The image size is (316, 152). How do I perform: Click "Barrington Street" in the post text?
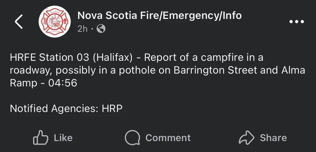212,70
